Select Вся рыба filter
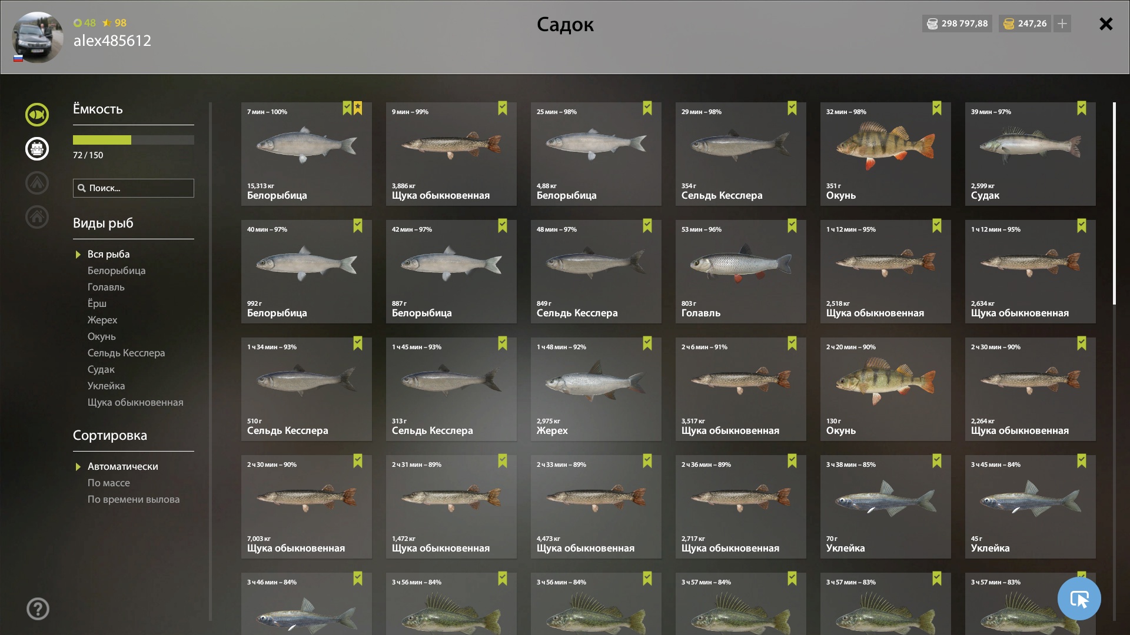The height and width of the screenshot is (635, 1130). pyautogui.click(x=108, y=254)
